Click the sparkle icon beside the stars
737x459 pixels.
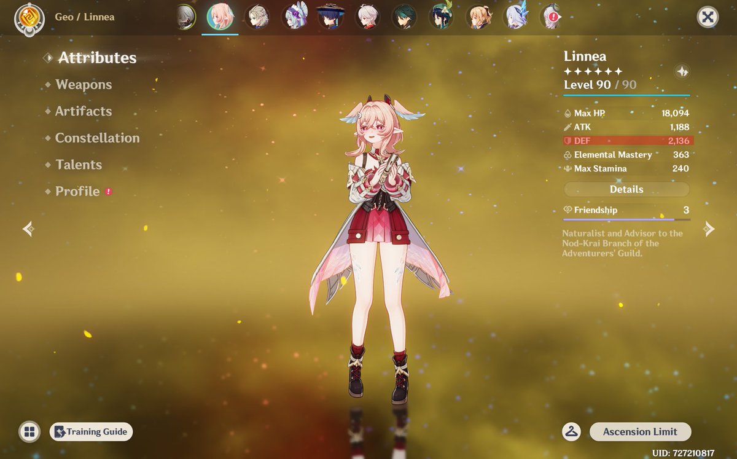(x=682, y=71)
